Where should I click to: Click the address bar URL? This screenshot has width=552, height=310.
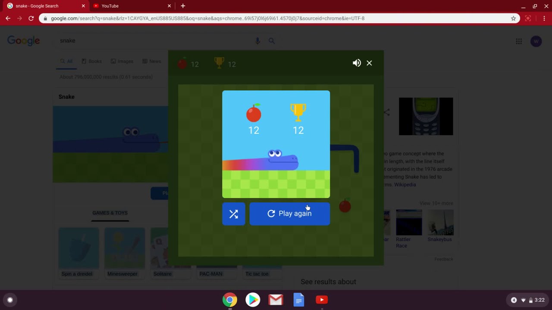(207, 19)
